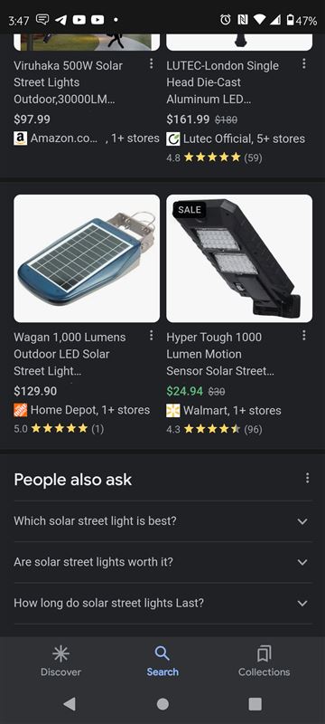Switch to the Discover tab

[60, 662]
